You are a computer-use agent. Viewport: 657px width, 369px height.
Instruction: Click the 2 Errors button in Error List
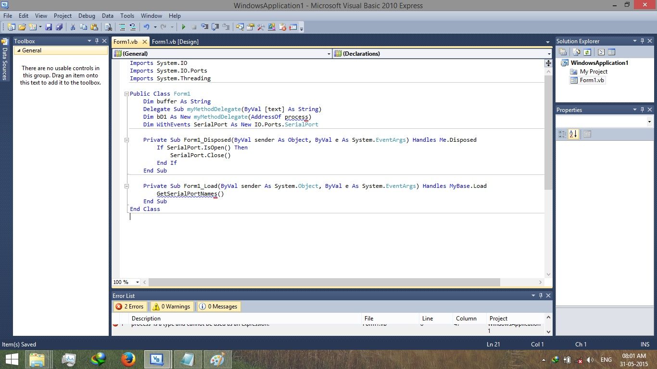pyautogui.click(x=130, y=306)
